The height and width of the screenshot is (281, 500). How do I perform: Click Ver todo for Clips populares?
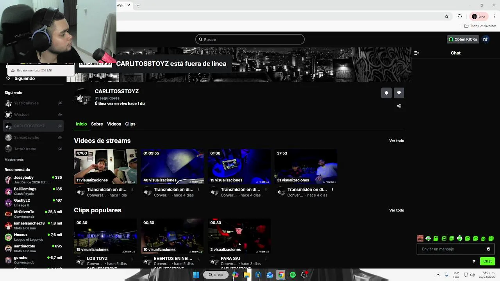[x=396, y=210]
